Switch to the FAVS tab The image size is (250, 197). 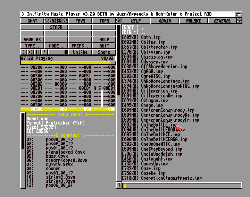coord(80,21)
